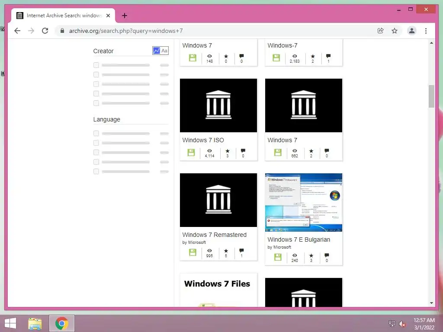
Task: Click views eye icon on Windows 7 E Bulgarian
Action: coord(295,255)
